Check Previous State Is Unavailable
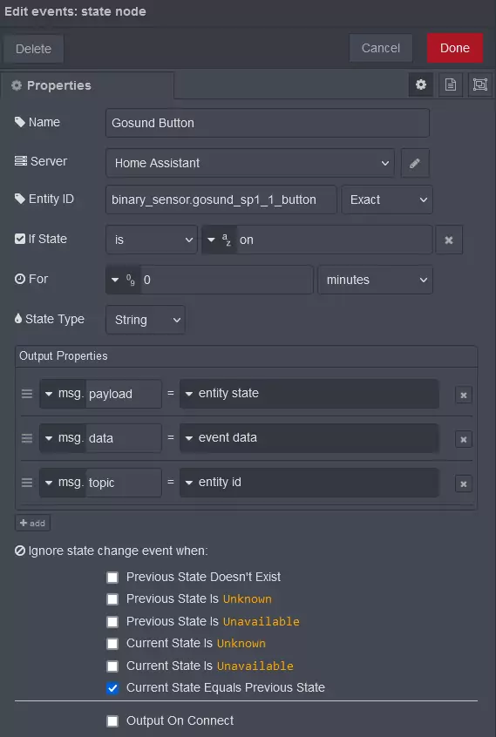This screenshot has height=737, width=496. [112, 622]
